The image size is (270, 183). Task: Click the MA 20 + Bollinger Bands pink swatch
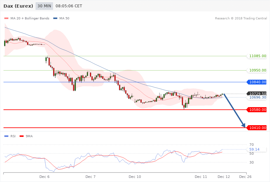click(6, 18)
